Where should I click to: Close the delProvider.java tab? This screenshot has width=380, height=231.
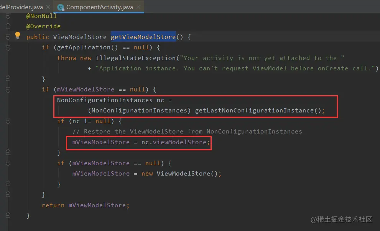[x=48, y=7]
